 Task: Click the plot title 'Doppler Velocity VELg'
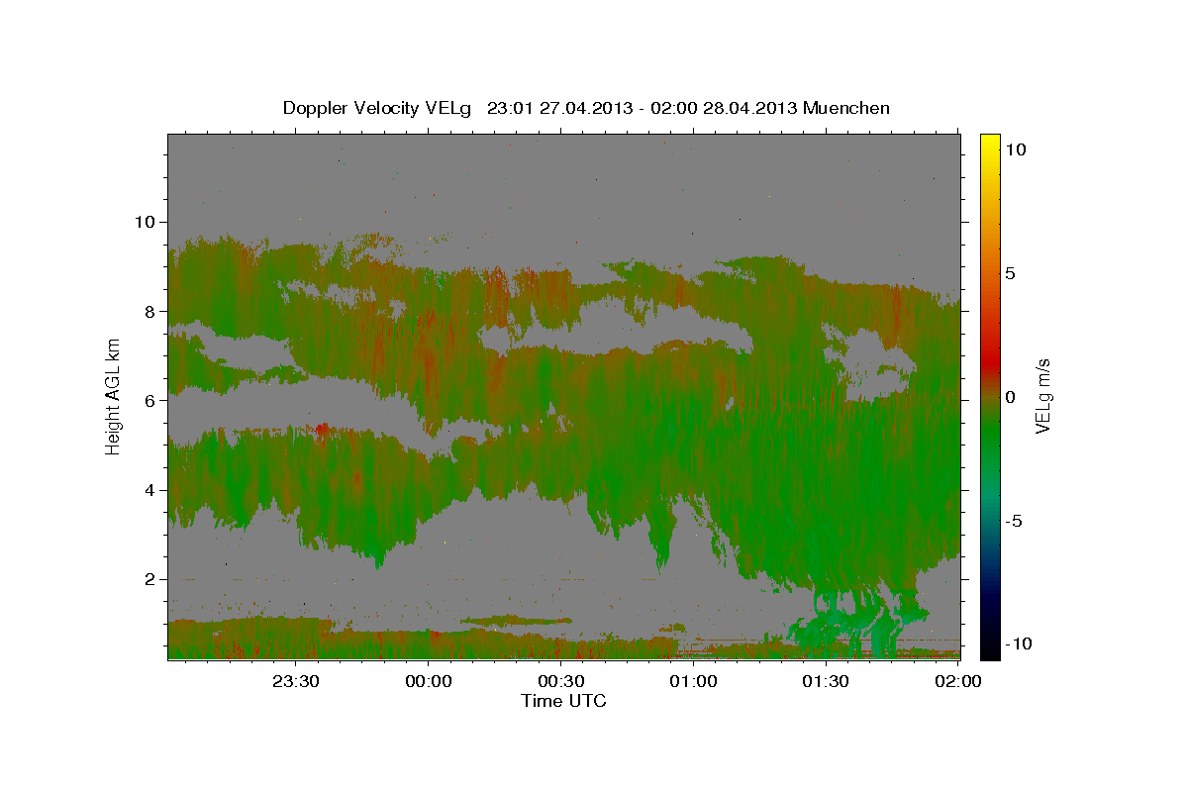click(378, 108)
